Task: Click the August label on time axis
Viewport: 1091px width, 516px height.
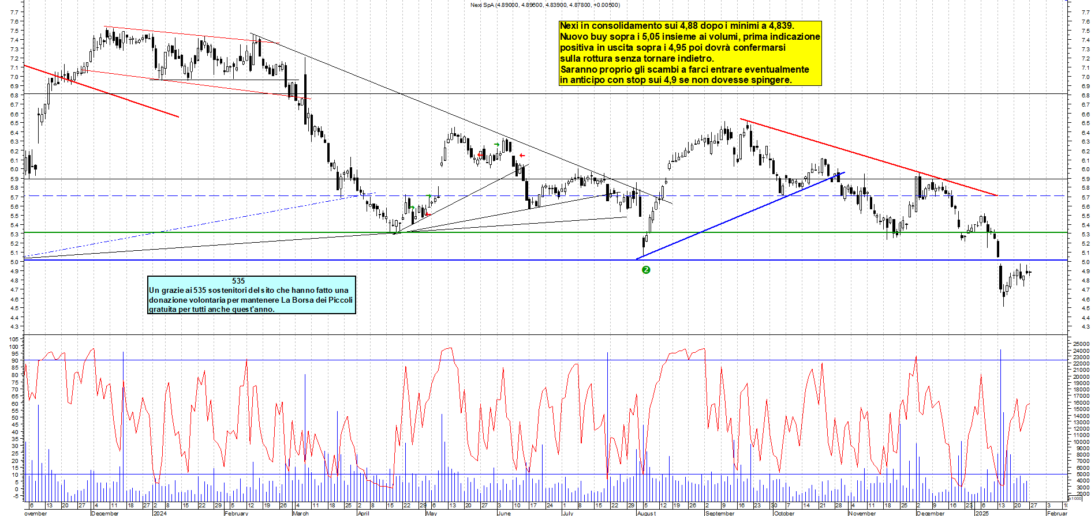Action: [x=647, y=513]
